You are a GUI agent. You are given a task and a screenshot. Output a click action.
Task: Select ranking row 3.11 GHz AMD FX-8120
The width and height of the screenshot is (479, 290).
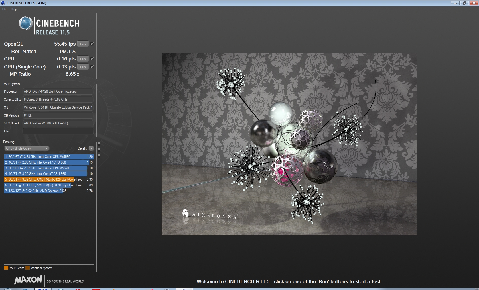49,185
